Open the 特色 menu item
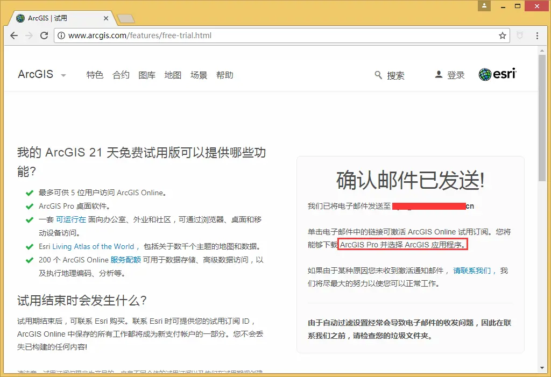The image size is (551, 377). (x=95, y=75)
